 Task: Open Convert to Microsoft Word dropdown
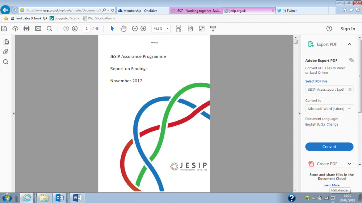(x=329, y=108)
